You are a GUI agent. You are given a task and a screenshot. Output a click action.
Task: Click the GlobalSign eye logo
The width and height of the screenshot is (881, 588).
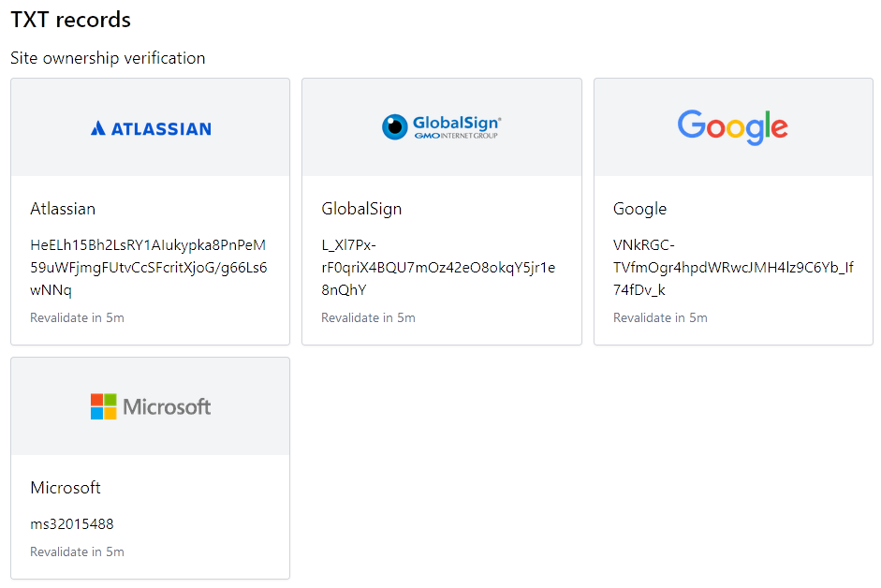395,127
